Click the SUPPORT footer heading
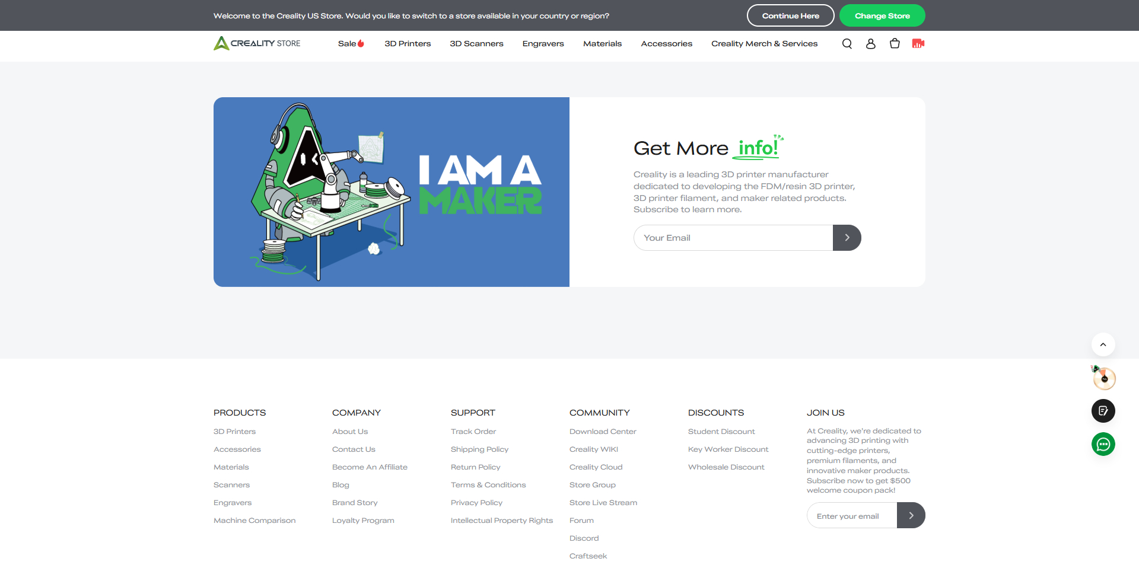This screenshot has width=1139, height=565. [473, 413]
